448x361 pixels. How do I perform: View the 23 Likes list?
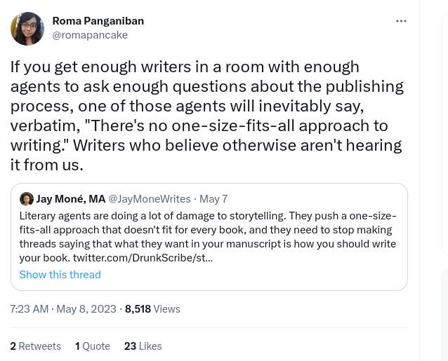(143, 346)
